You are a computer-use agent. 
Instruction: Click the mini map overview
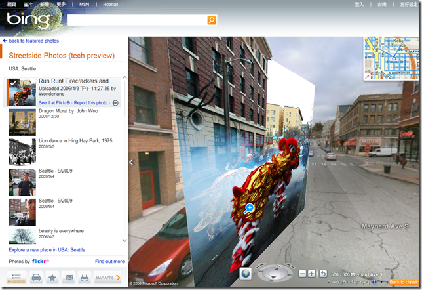(392, 58)
